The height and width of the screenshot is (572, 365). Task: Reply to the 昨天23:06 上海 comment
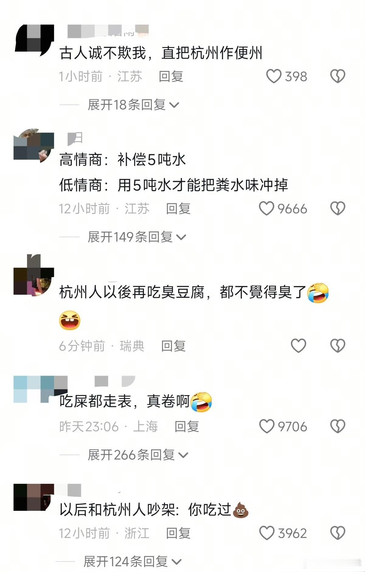[x=187, y=426]
